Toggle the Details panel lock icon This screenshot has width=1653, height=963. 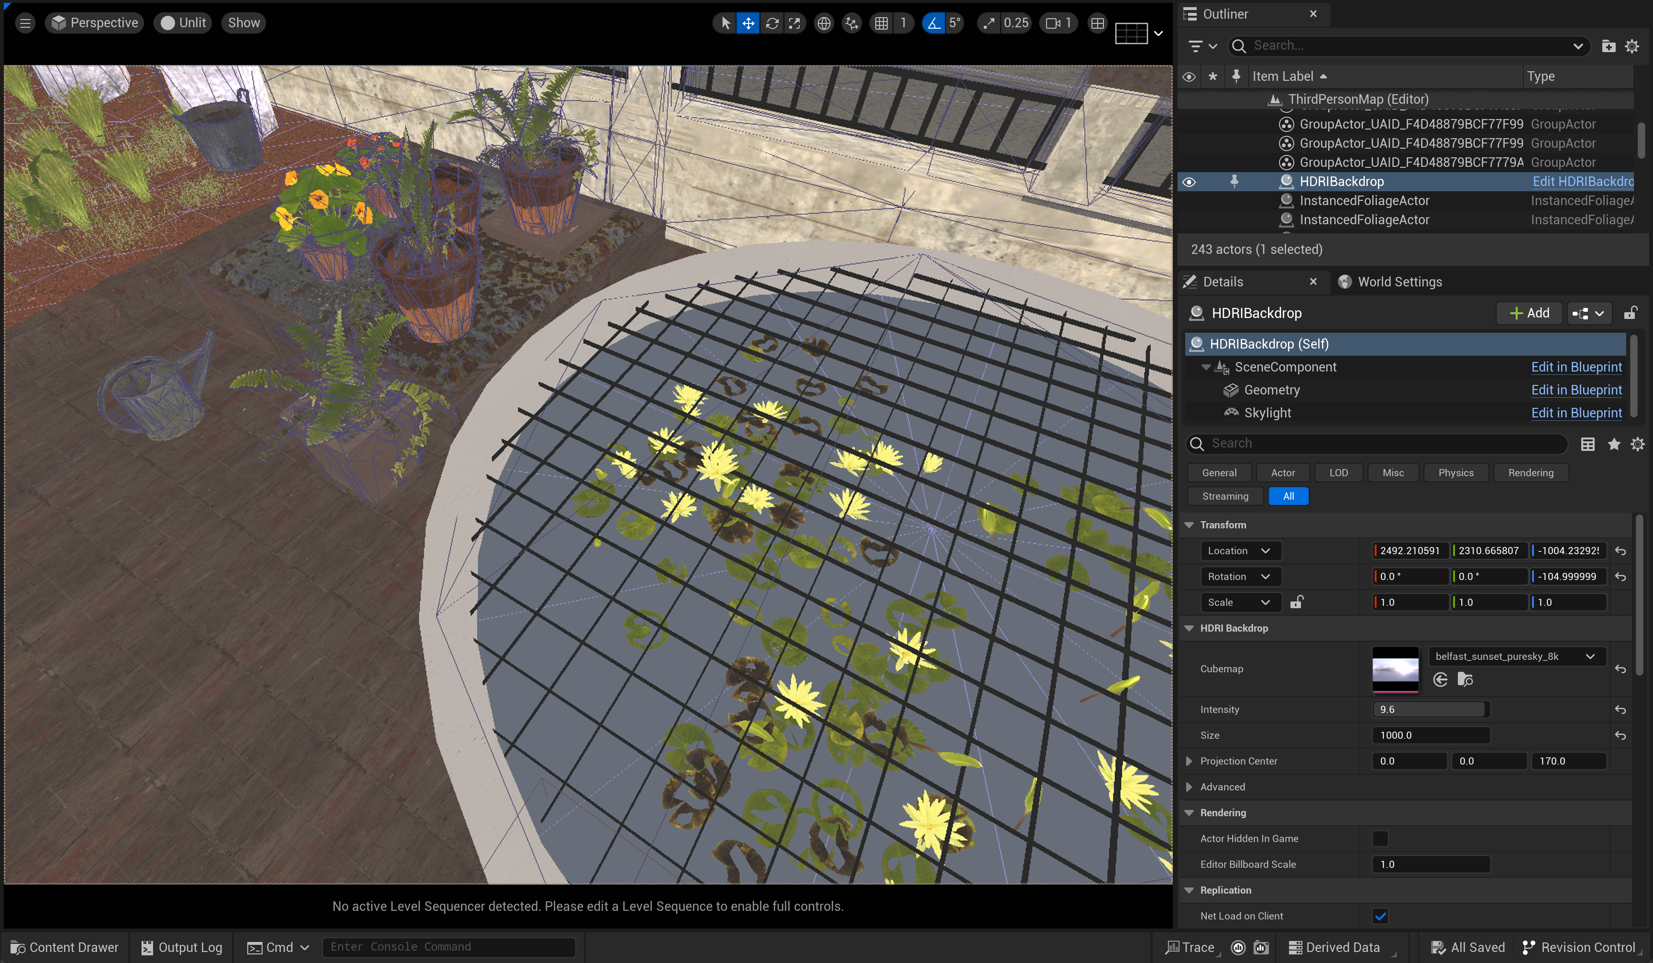coord(1630,313)
